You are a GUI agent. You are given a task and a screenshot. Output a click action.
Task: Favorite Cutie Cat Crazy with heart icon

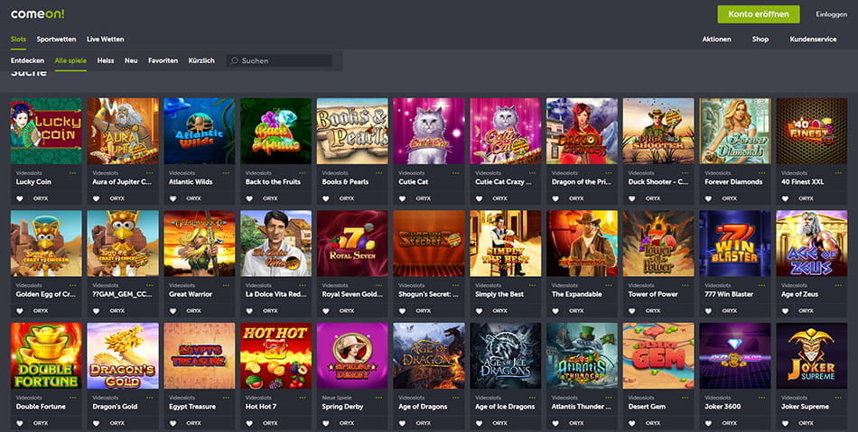tap(480, 198)
